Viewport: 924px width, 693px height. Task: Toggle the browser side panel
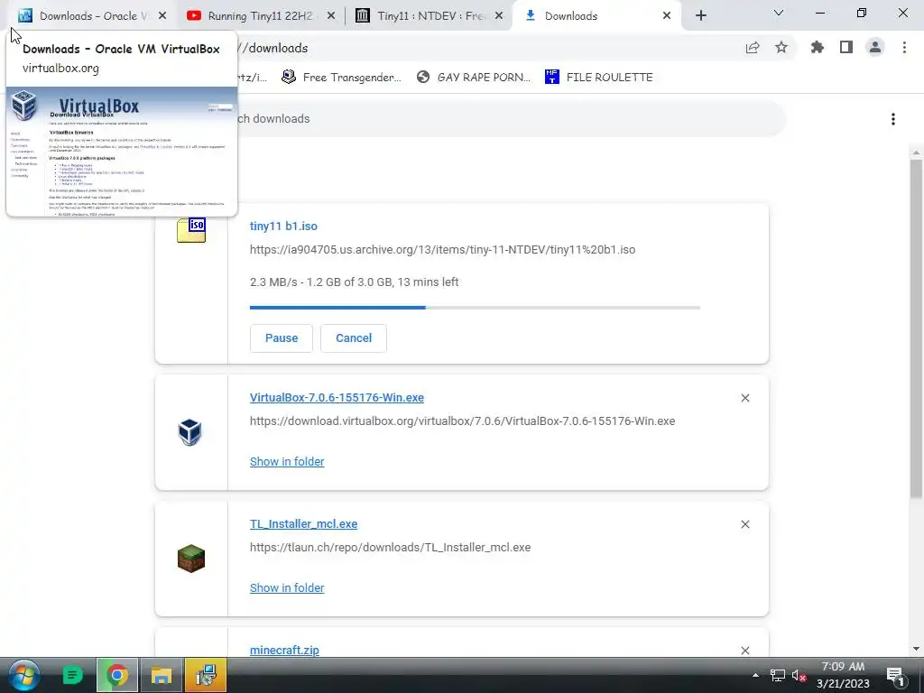tap(846, 48)
